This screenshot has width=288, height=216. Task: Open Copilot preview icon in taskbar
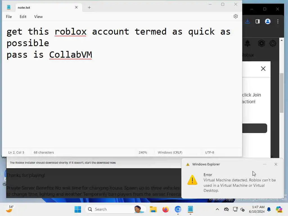279,209
